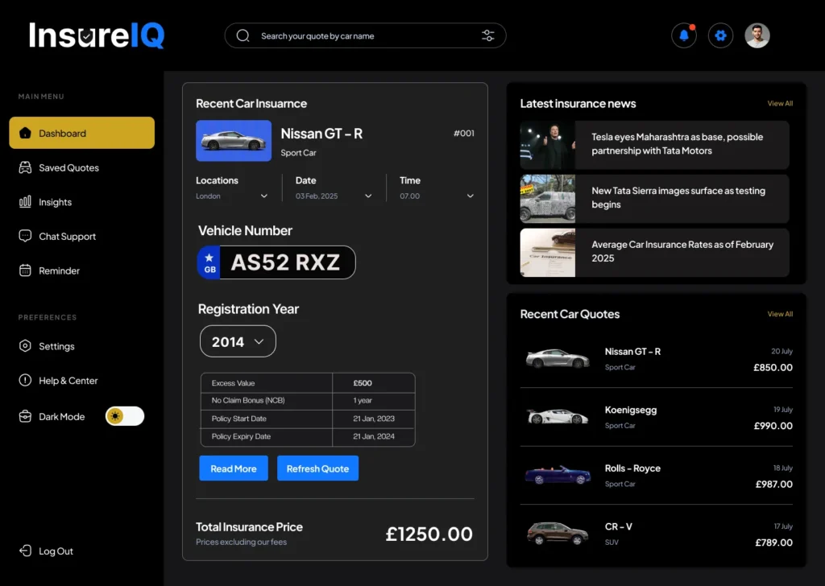The width and height of the screenshot is (825, 586).
Task: Click the sidebar Settings hexagon icon
Action: point(25,346)
